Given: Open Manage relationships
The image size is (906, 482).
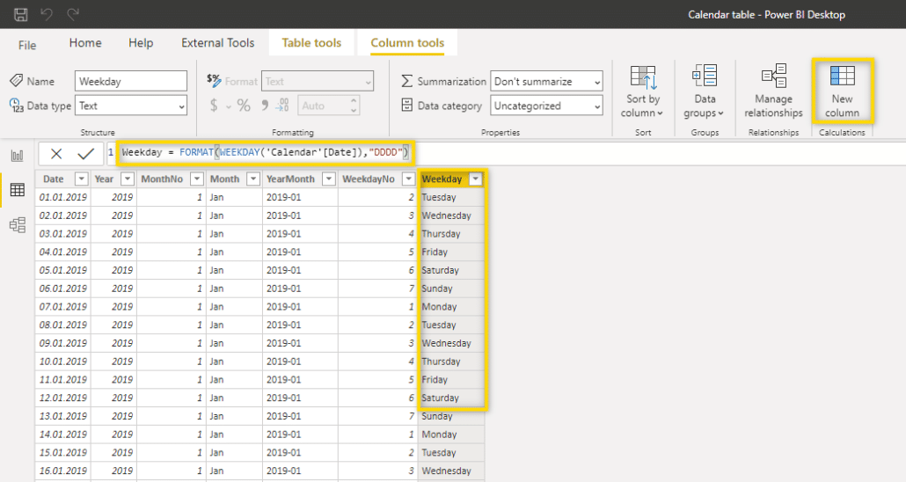Looking at the screenshot, I should click(x=773, y=91).
